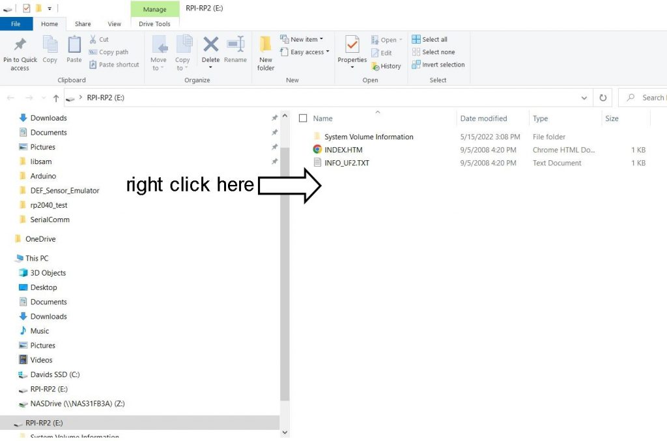Click Select all in the ribbon

(x=430, y=39)
